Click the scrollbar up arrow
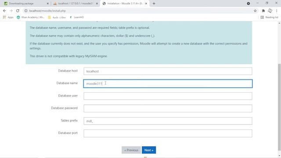 click(279, 23)
